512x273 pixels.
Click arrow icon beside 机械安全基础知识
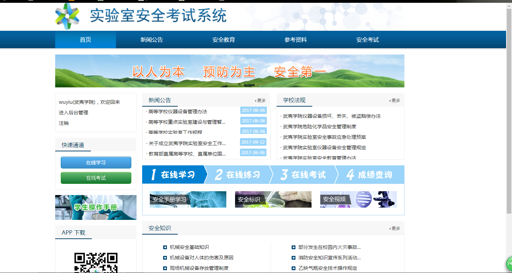point(165,247)
